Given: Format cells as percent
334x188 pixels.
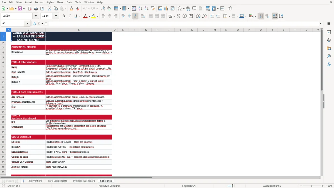Looking at the screenshot, I should coord(178,16).
